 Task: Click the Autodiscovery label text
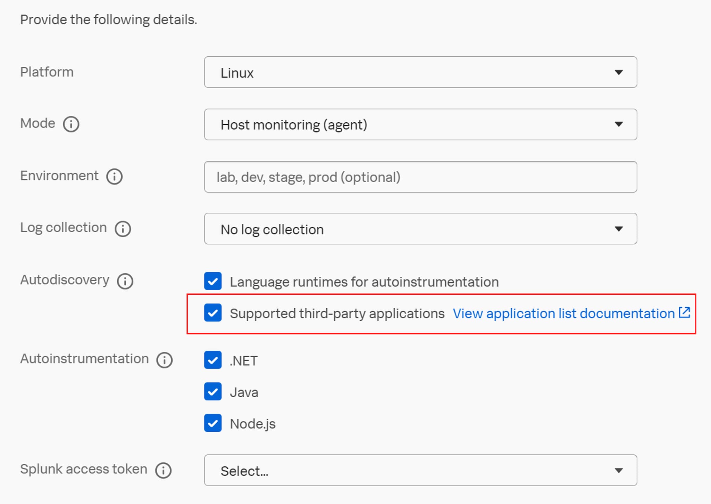[x=65, y=280]
